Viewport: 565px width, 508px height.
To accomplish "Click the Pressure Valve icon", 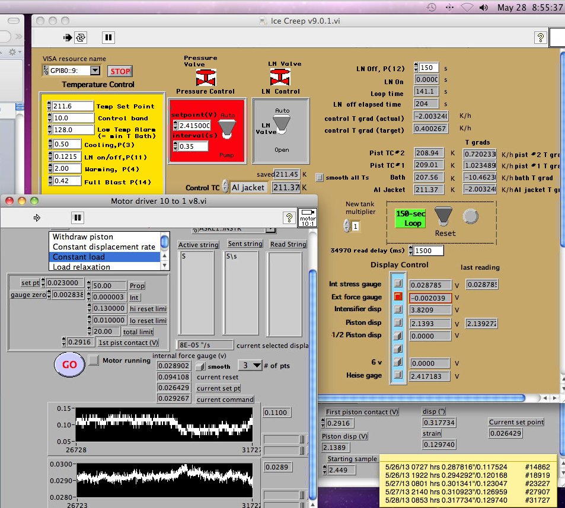I will coord(206,78).
